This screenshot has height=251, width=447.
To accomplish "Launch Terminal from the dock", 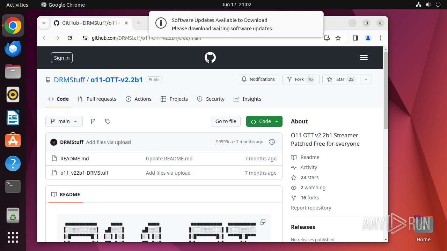I will (x=13, y=187).
